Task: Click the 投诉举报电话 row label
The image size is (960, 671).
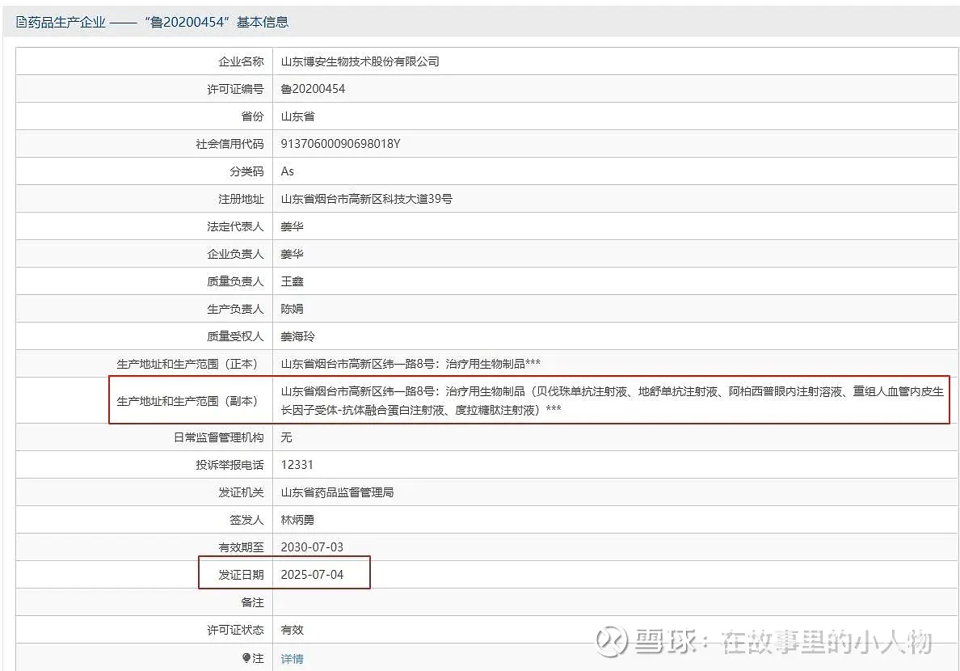Action: pyautogui.click(x=229, y=465)
